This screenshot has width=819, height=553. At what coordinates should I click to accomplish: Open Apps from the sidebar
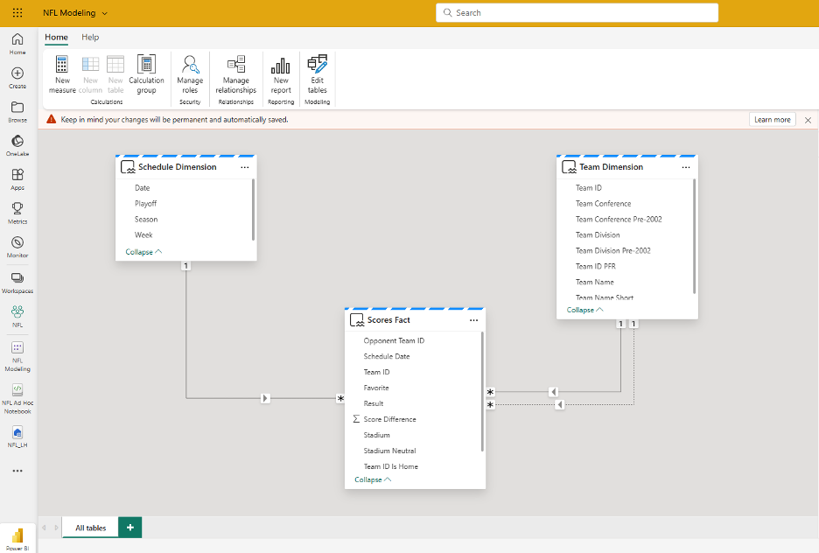[17, 179]
